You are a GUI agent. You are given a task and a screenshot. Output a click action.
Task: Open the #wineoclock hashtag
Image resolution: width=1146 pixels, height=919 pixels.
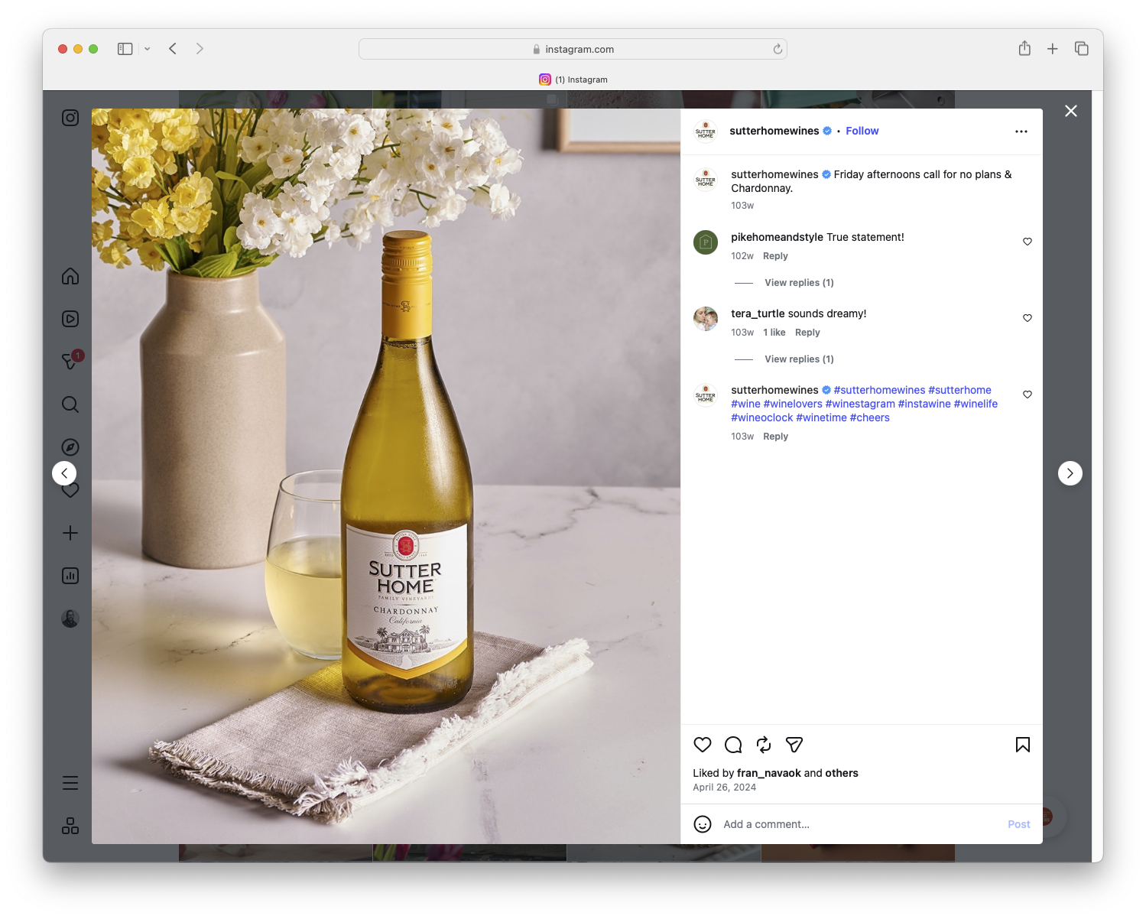(762, 417)
